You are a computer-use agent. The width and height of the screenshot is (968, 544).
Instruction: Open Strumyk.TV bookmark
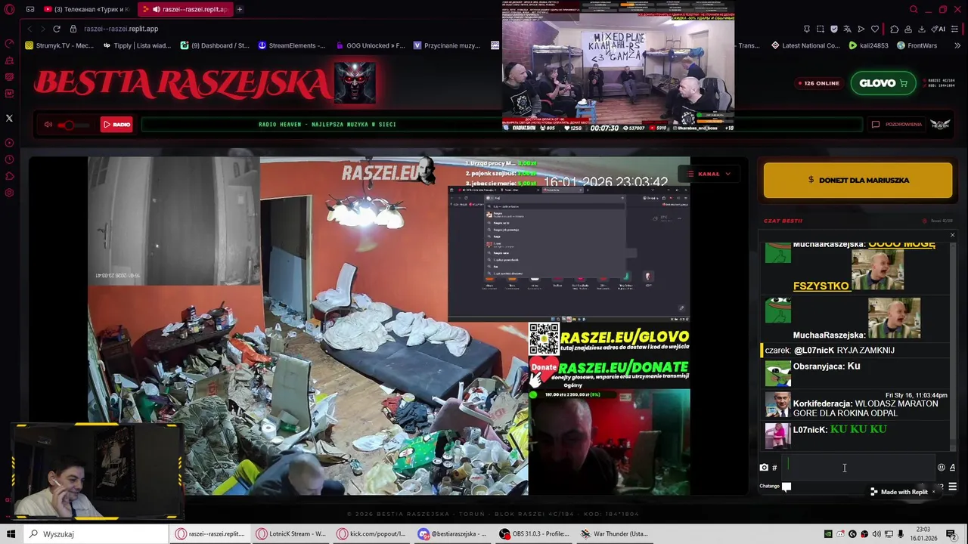pos(60,45)
